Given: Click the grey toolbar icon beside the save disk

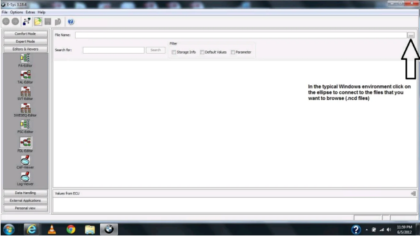Looking at the screenshot, I should click(58, 22).
